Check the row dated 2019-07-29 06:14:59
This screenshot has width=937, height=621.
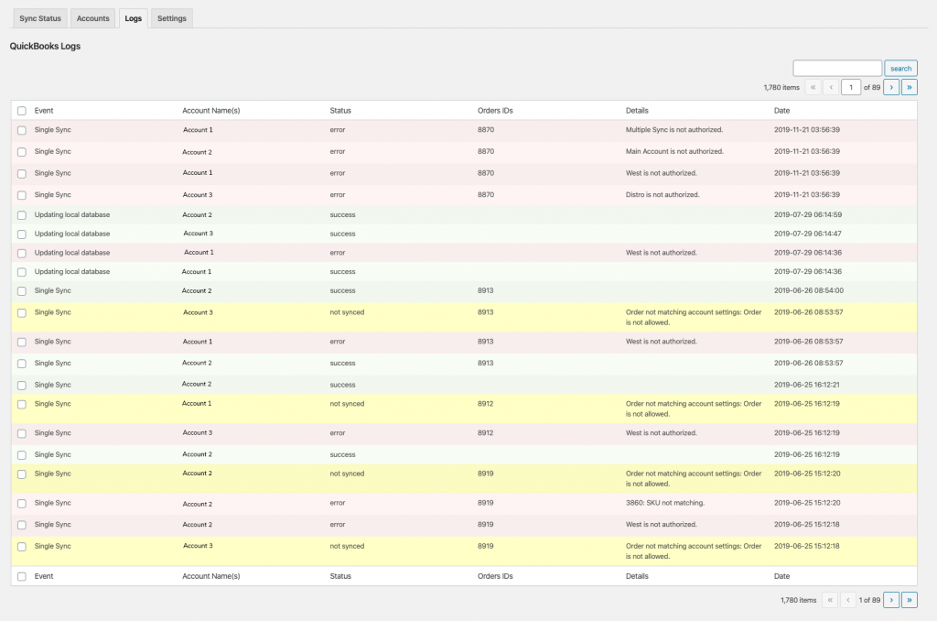point(22,215)
